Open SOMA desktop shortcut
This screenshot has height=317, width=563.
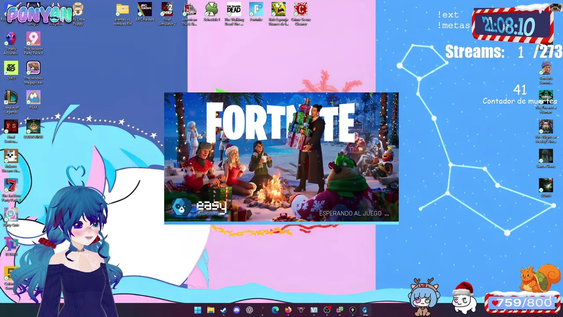point(546,188)
